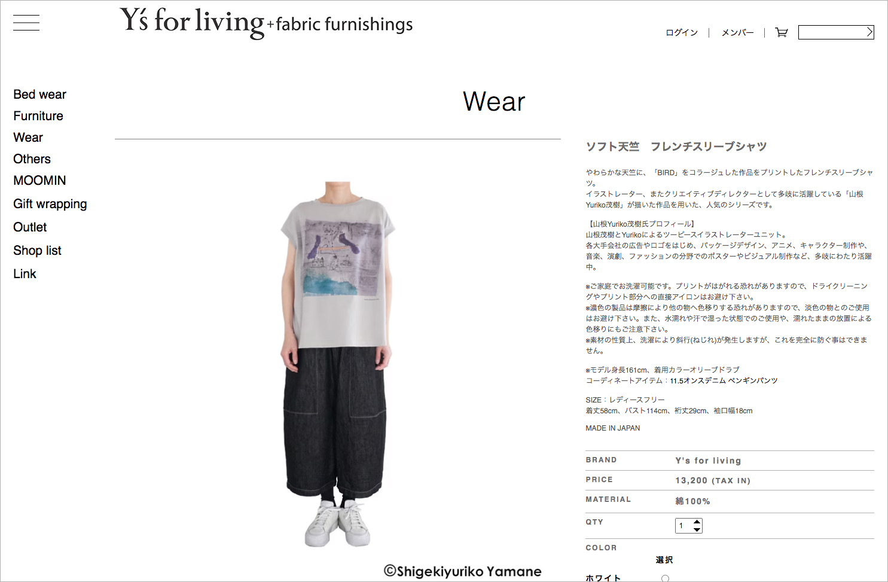Click the 11.5オンスデニム ペンギンパンツ link
This screenshot has height=582, width=888.
[724, 380]
